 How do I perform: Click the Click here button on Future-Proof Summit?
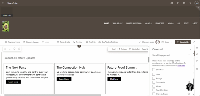[x=114, y=79]
